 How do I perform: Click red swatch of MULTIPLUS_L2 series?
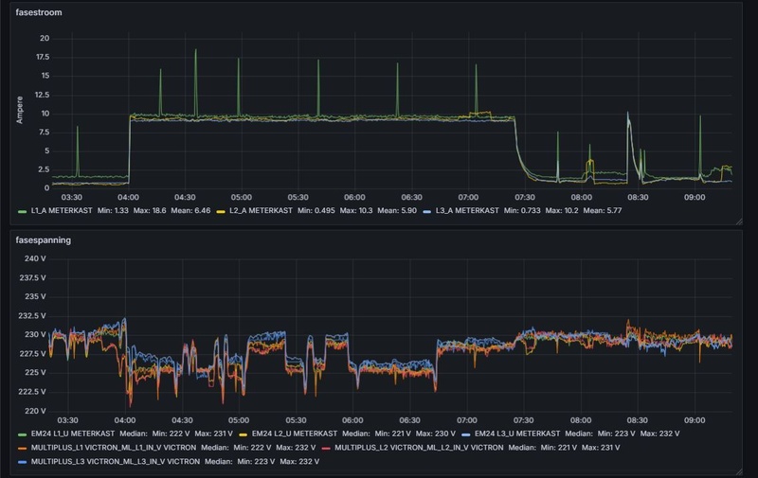pyautogui.click(x=326, y=449)
